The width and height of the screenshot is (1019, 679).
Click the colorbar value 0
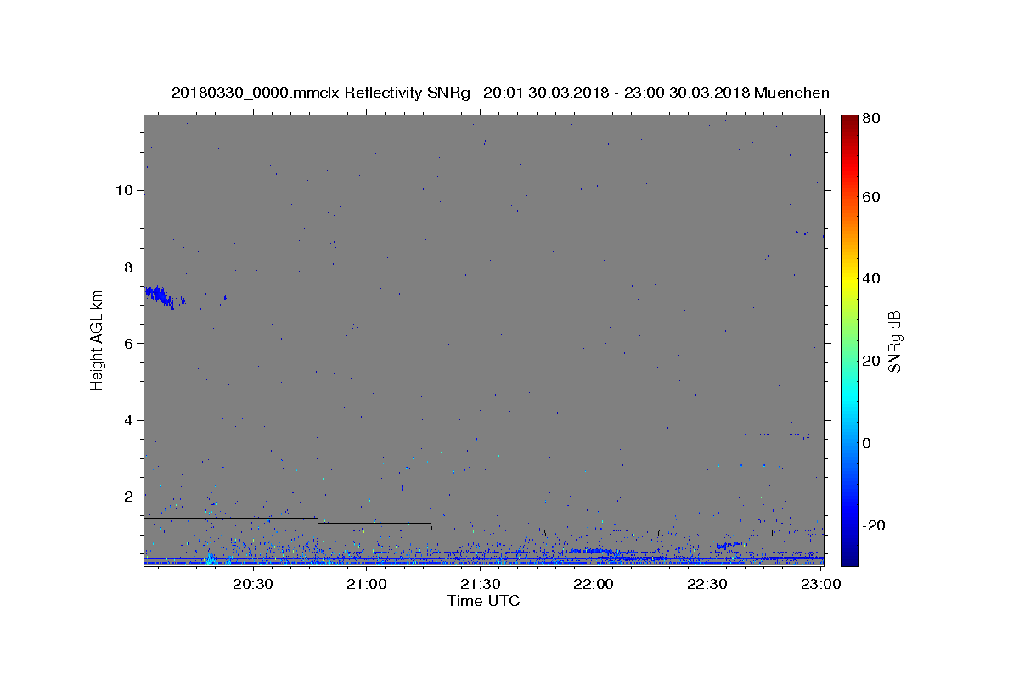click(868, 443)
